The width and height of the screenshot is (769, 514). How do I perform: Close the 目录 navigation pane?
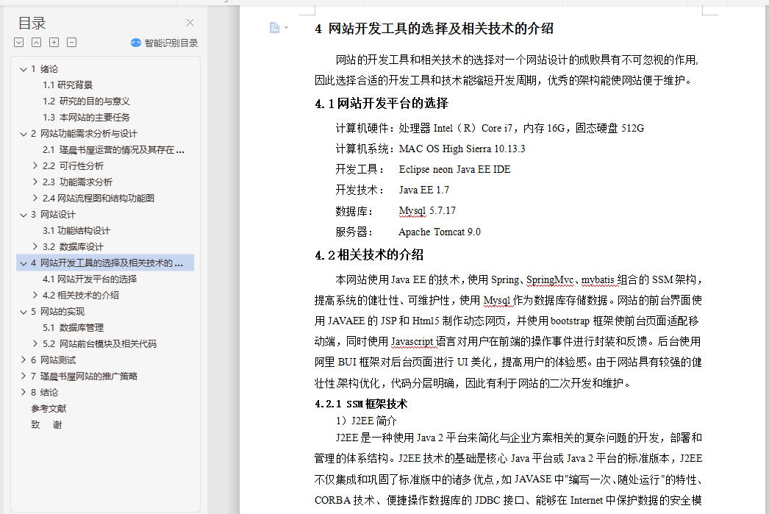pos(190,23)
